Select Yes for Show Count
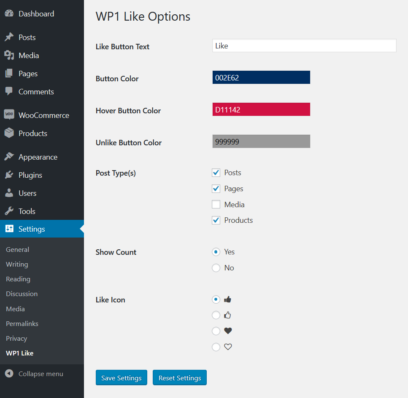Screen dimensions: 408x398 pyautogui.click(x=216, y=252)
